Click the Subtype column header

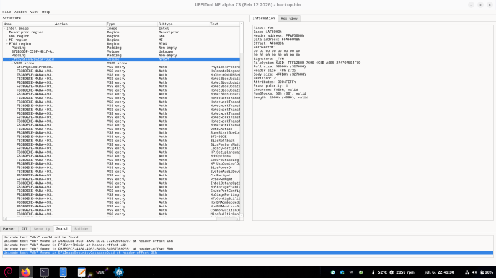point(184,24)
